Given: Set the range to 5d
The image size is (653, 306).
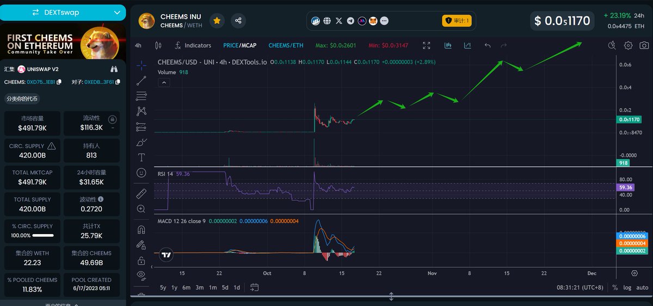Looking at the screenshot, I should coord(225,287).
